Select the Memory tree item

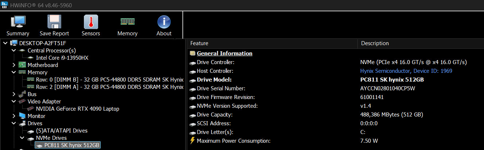[38, 72]
